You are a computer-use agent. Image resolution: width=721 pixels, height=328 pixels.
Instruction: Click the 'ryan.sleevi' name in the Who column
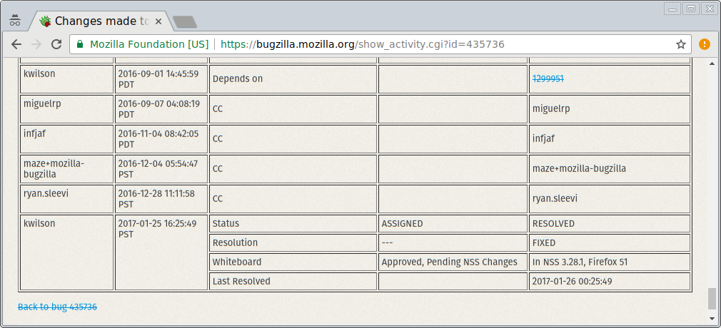44,193
